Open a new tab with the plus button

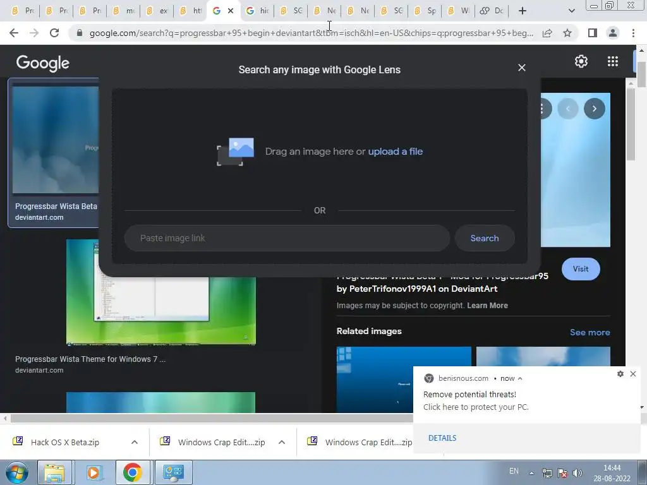click(x=523, y=11)
